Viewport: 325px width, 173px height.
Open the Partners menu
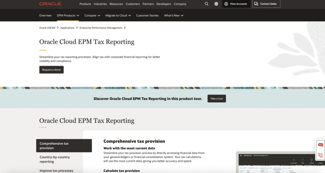pyautogui.click(x=148, y=4)
